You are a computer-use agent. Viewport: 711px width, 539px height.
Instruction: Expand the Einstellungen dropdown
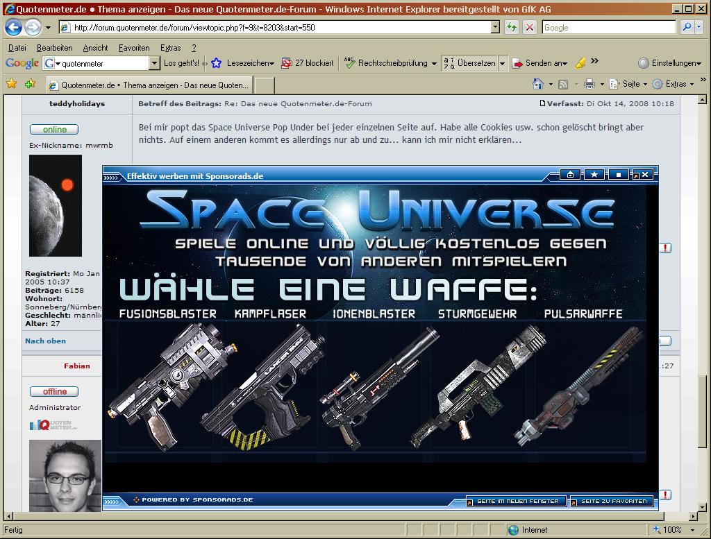point(670,63)
